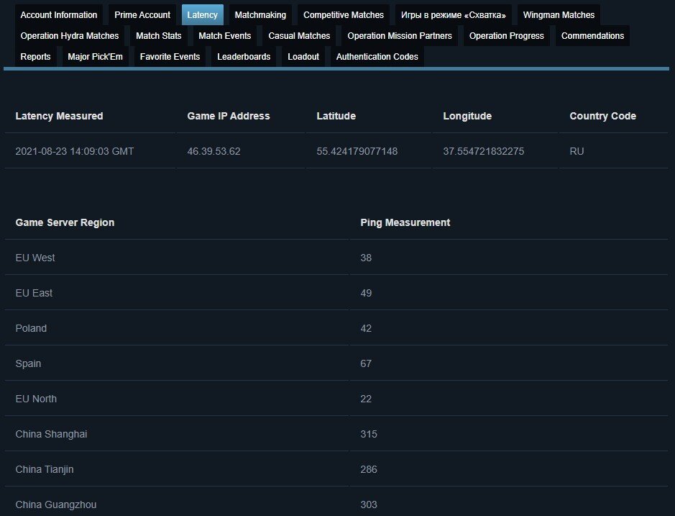Open the Authentication Codes tab
The image size is (675, 516).
point(377,57)
